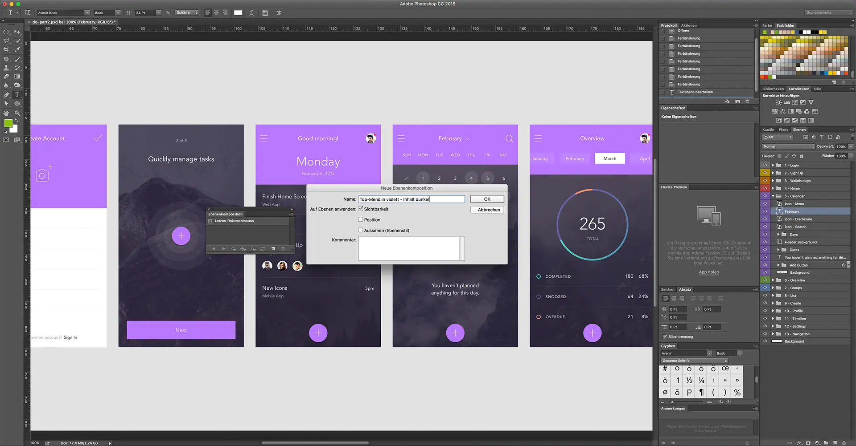The height and width of the screenshot is (446, 856).
Task: Hide the '4 - Home' layer group
Action: click(765, 188)
